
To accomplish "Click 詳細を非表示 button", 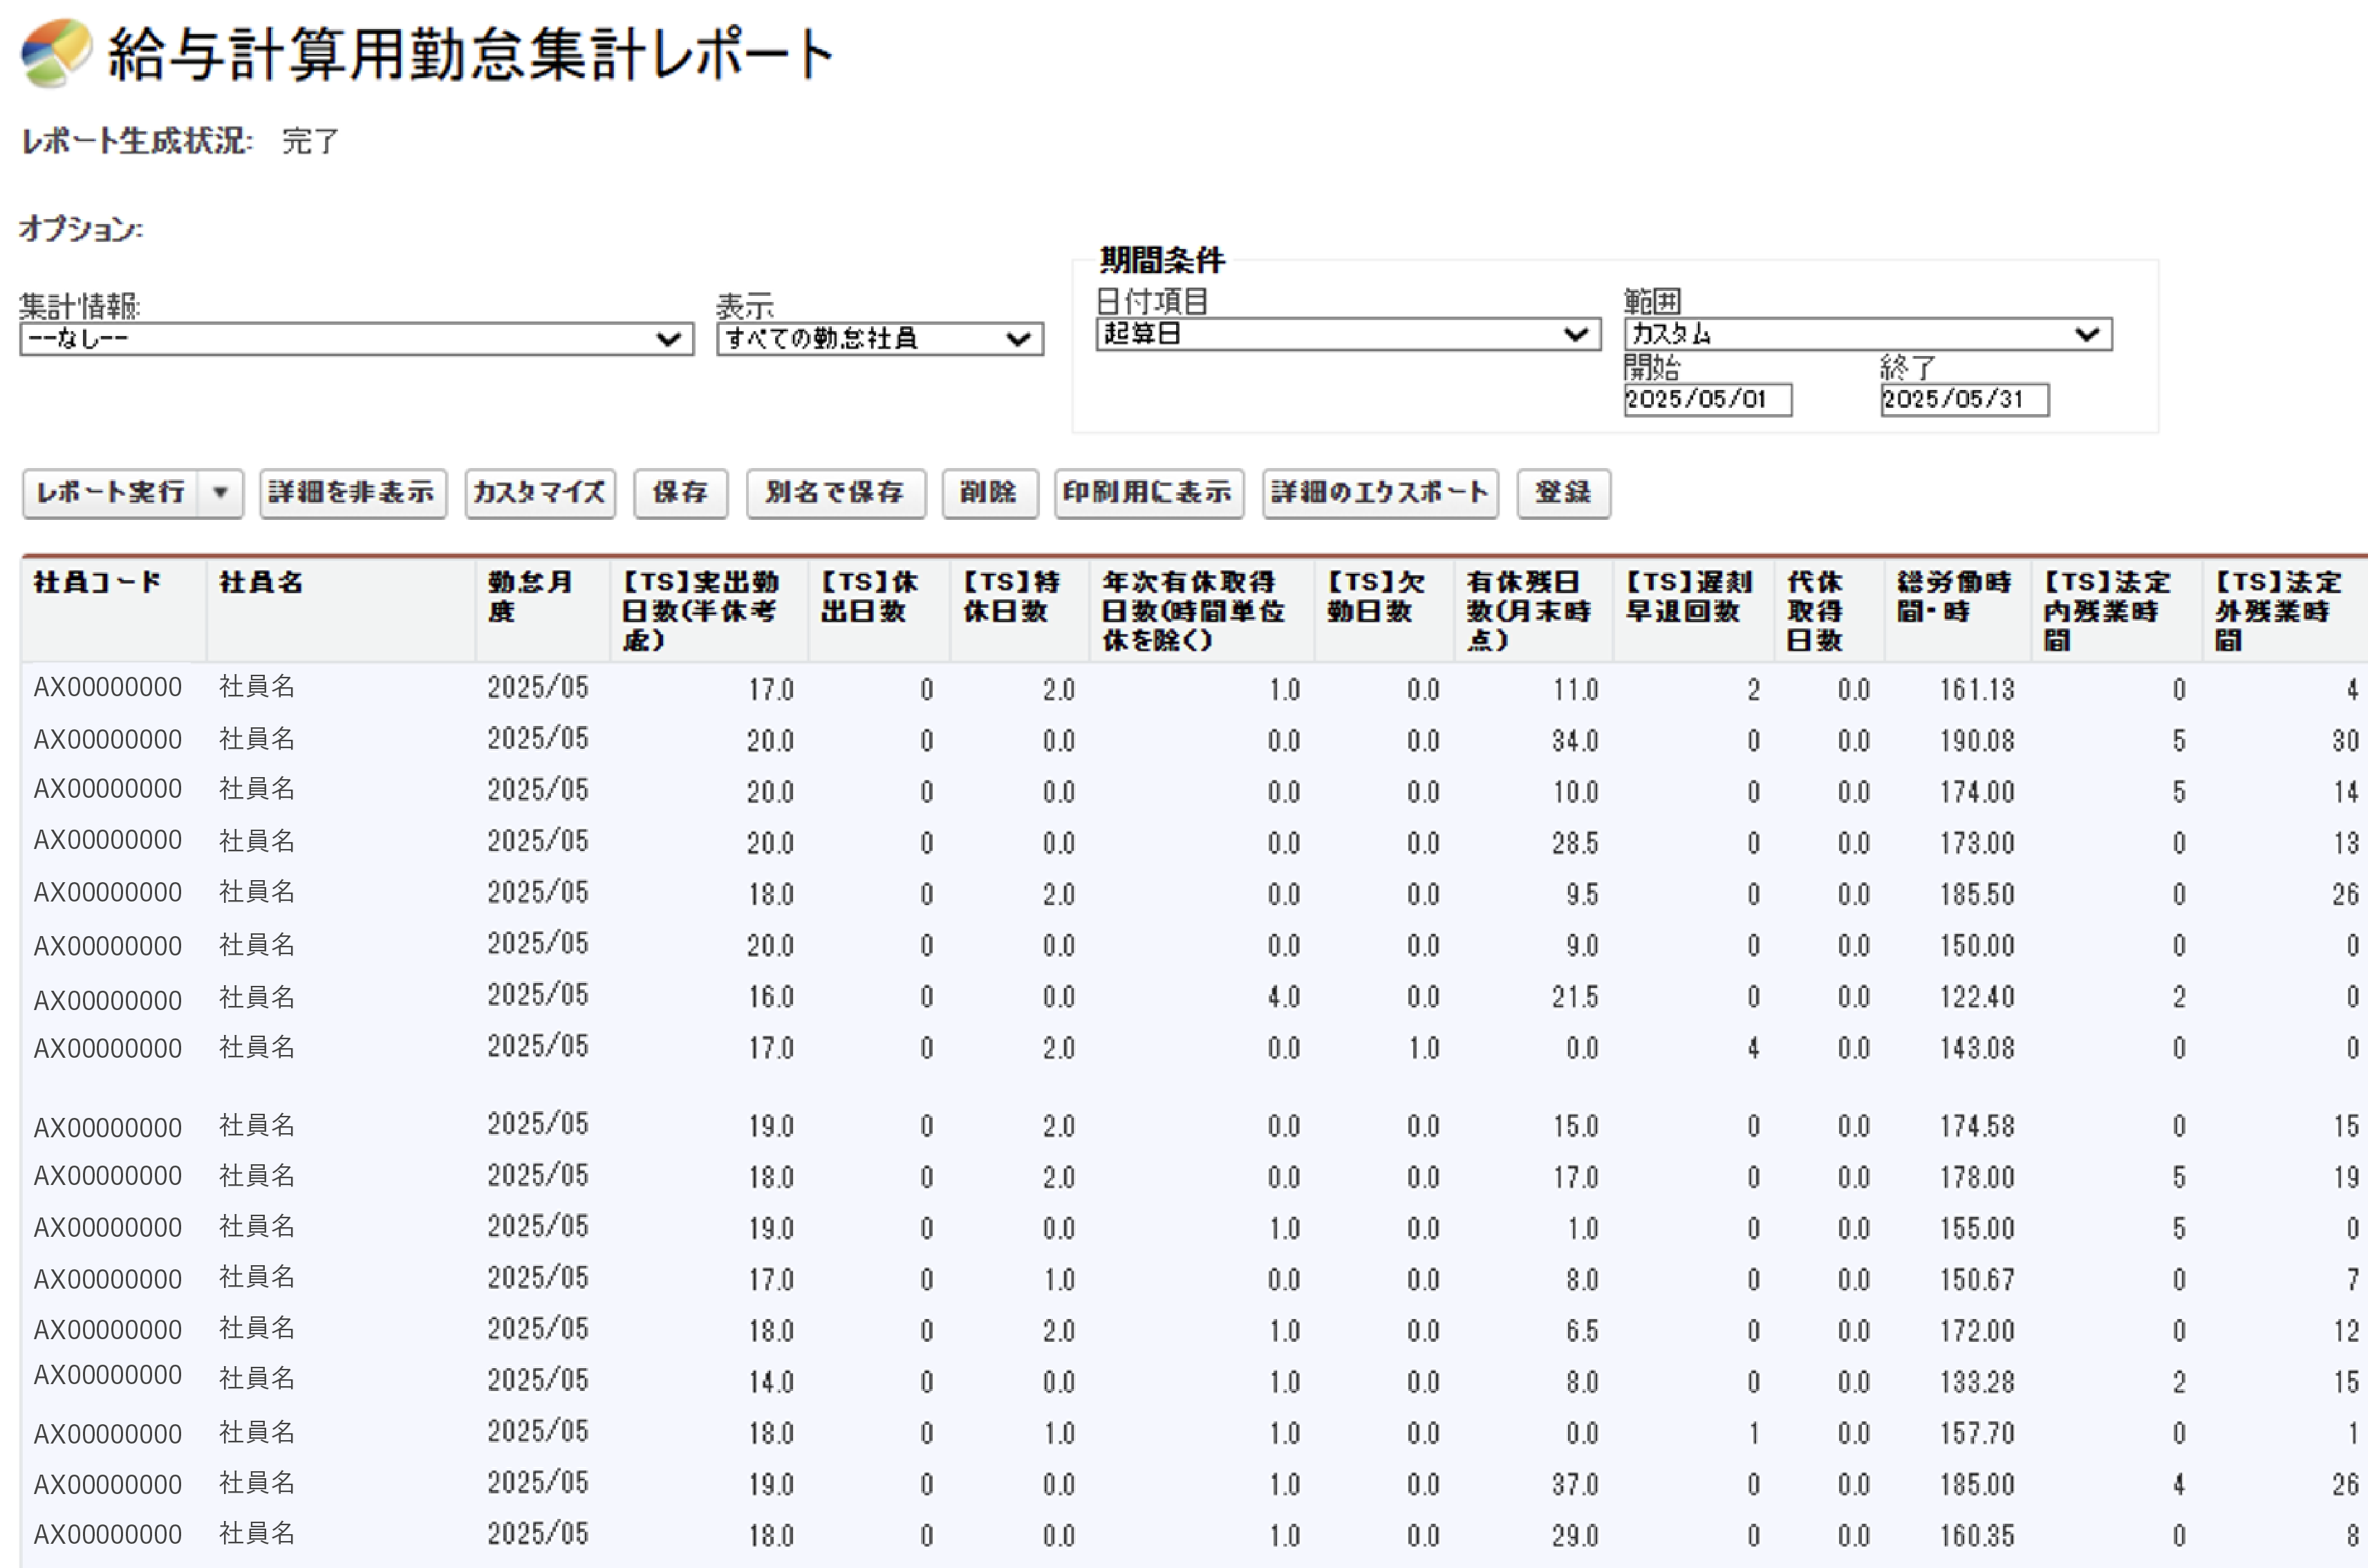I will coord(352,492).
